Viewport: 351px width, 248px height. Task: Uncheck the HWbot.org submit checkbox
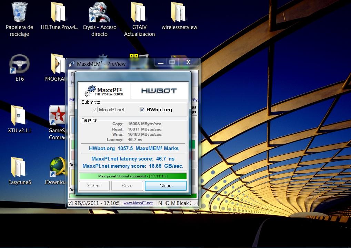pos(142,110)
